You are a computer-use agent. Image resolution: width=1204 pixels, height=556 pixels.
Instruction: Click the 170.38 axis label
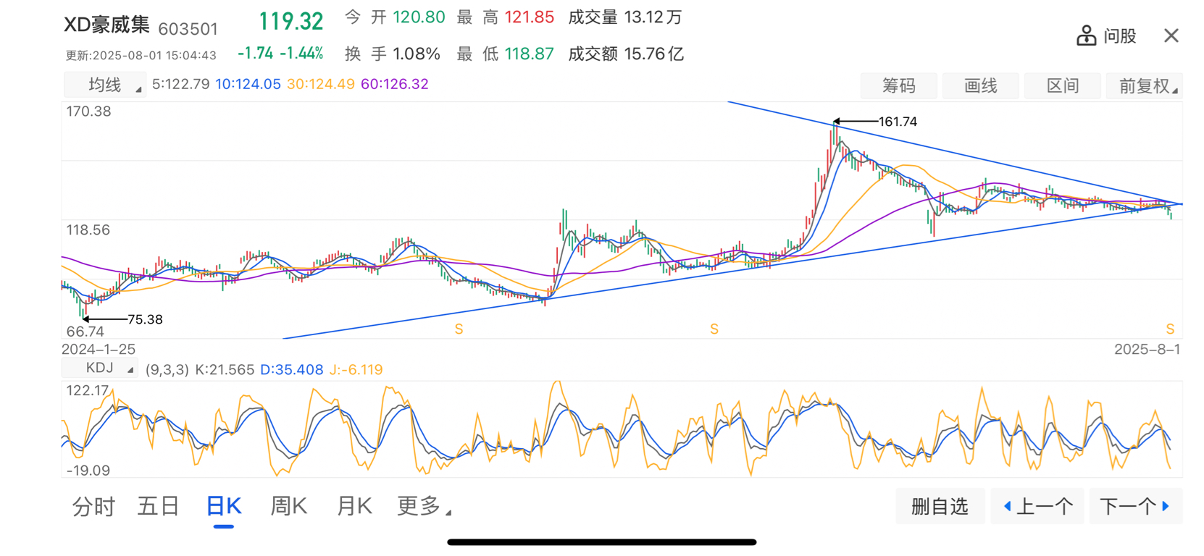pos(88,111)
